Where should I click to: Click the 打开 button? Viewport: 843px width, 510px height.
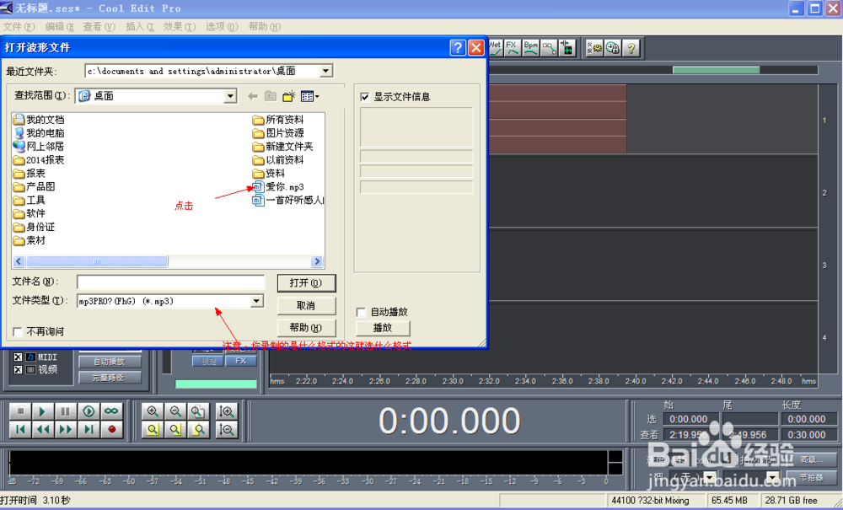click(x=306, y=282)
